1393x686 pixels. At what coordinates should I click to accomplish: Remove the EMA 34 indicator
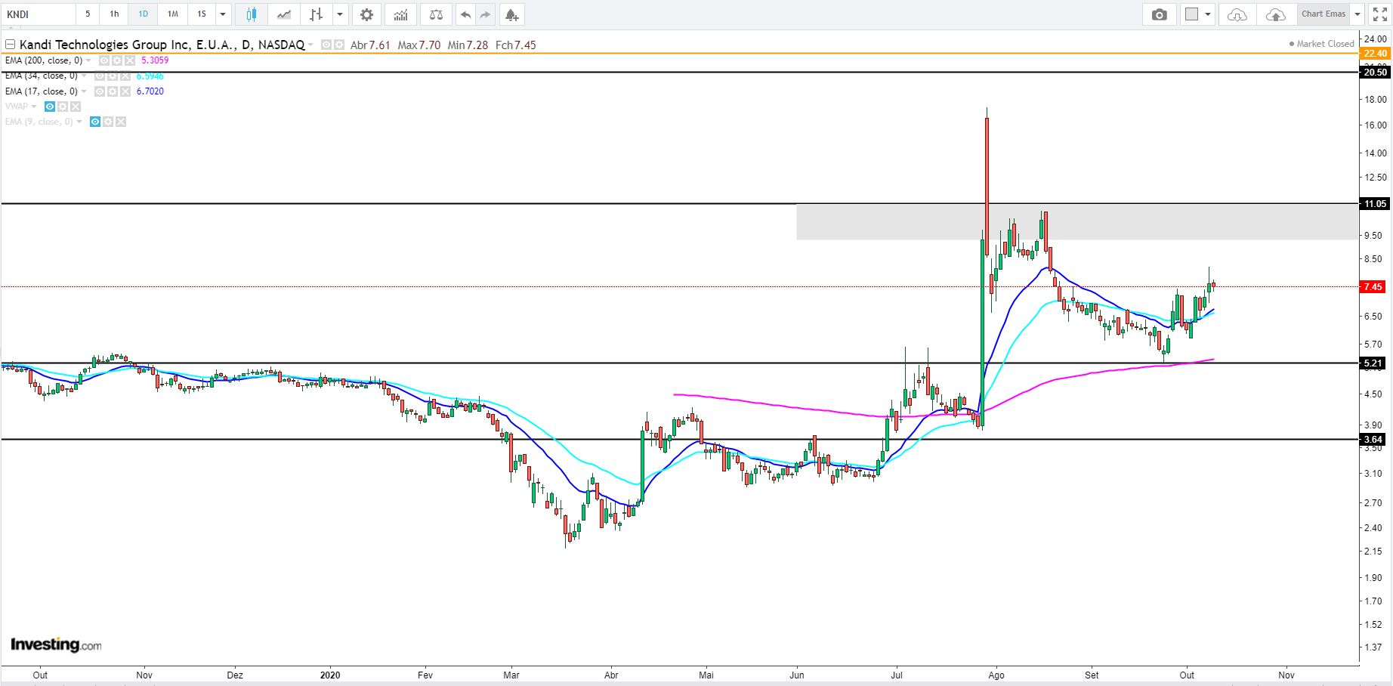(125, 76)
